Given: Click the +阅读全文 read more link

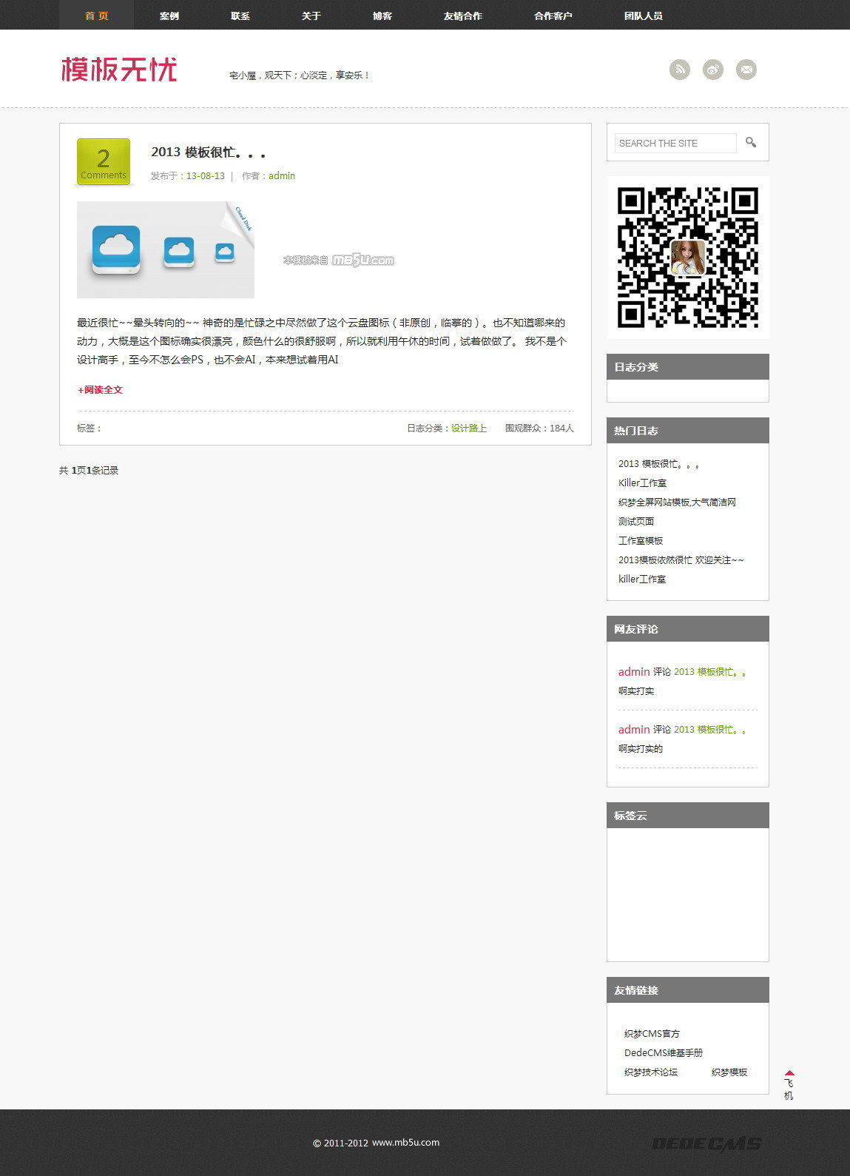Looking at the screenshot, I should pos(101,390).
